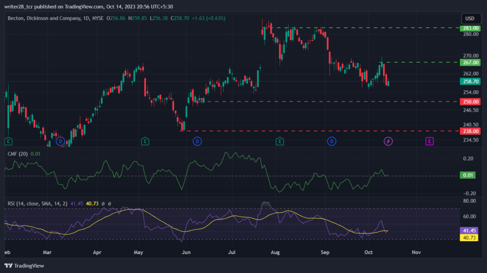This screenshot has height=273, width=487.
Task: Click the purple lightning event marker in October
Action: [x=388, y=141]
